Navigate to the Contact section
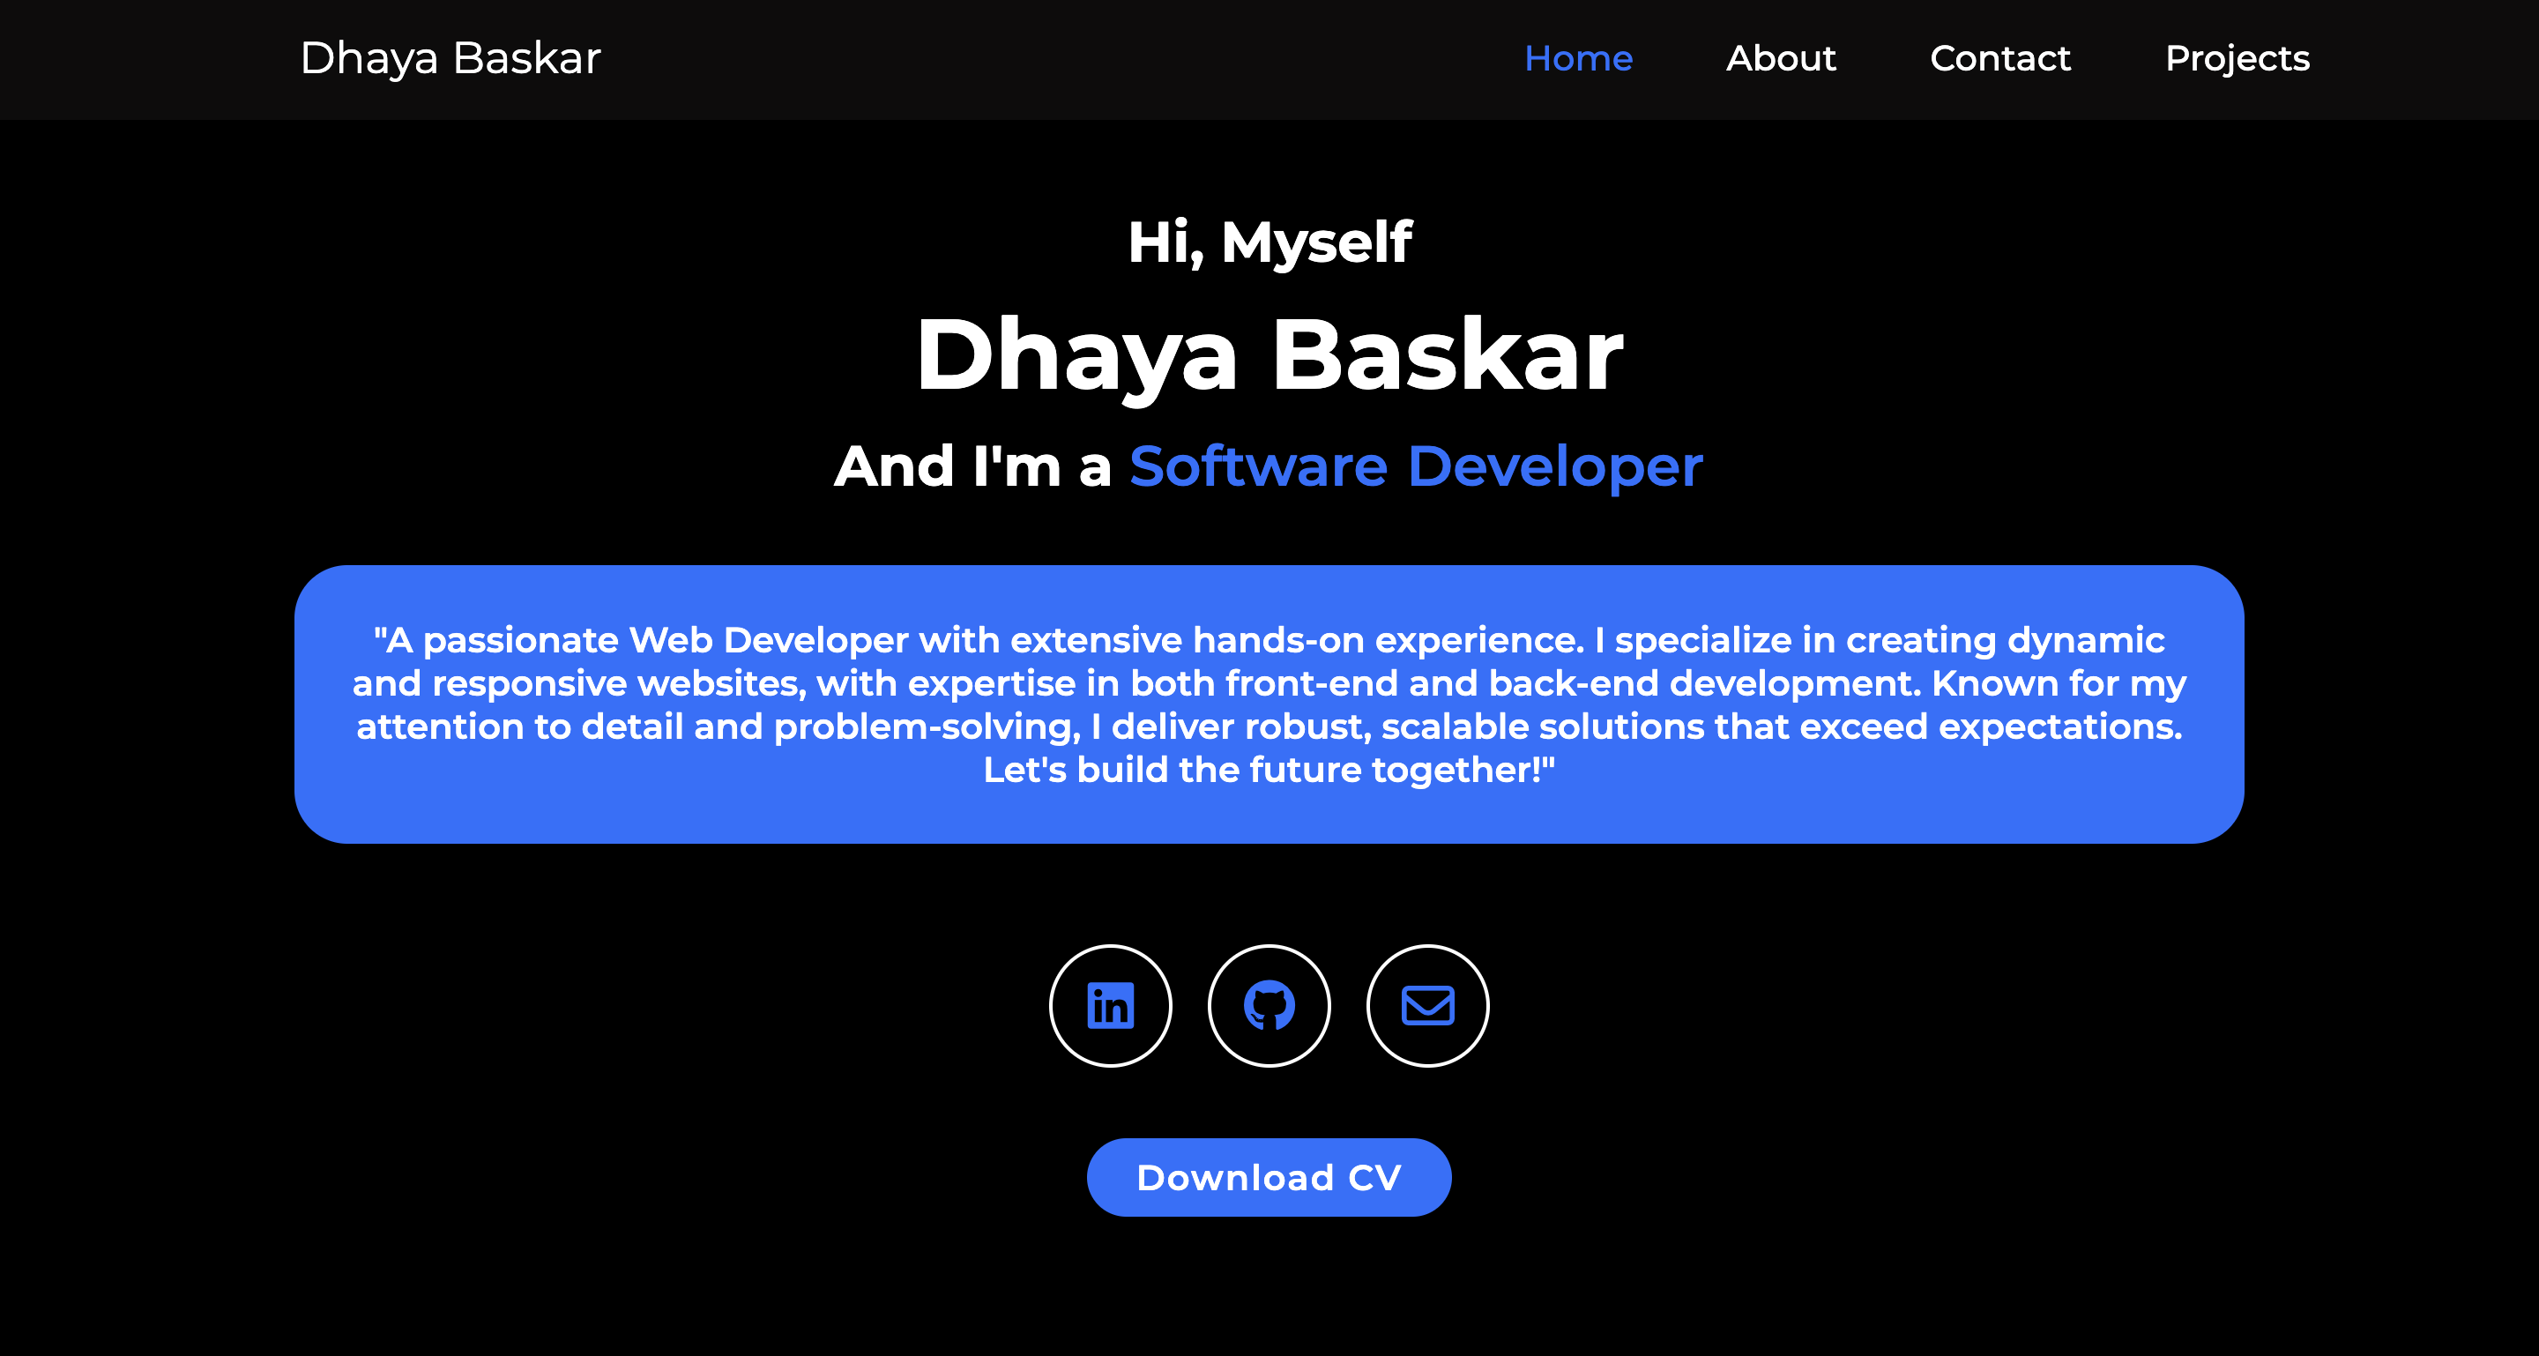 1999,59
